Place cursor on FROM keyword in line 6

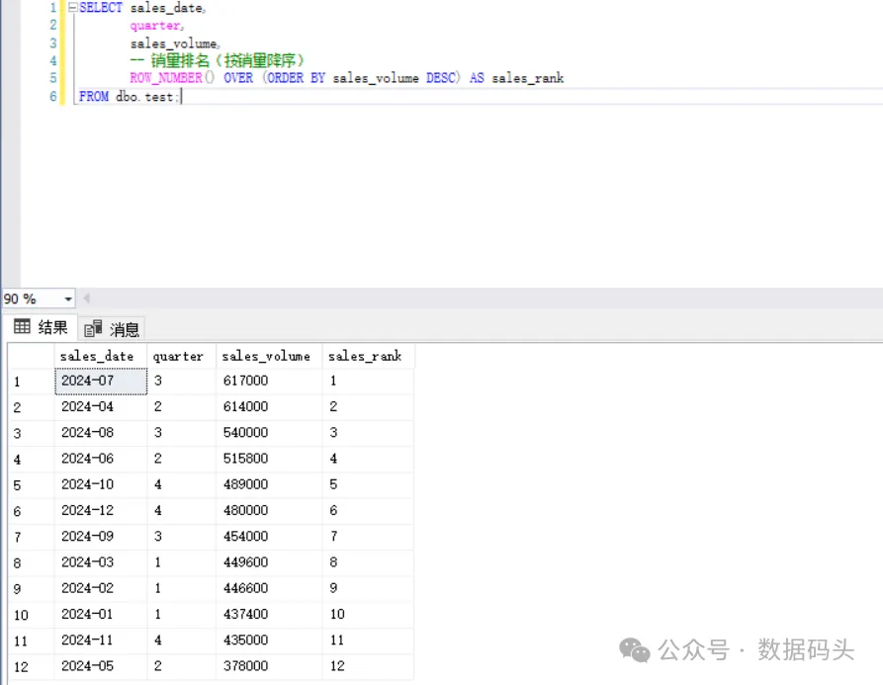94,96
